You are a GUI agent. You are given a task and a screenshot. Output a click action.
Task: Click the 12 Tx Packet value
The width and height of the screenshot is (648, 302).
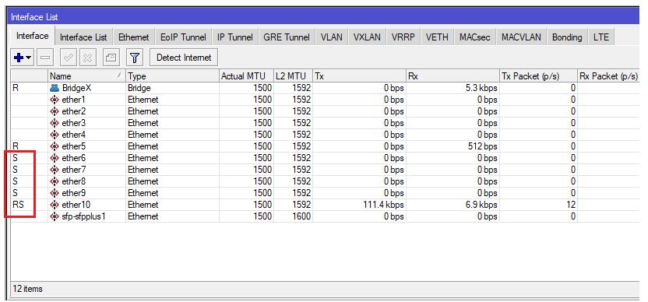click(x=570, y=205)
